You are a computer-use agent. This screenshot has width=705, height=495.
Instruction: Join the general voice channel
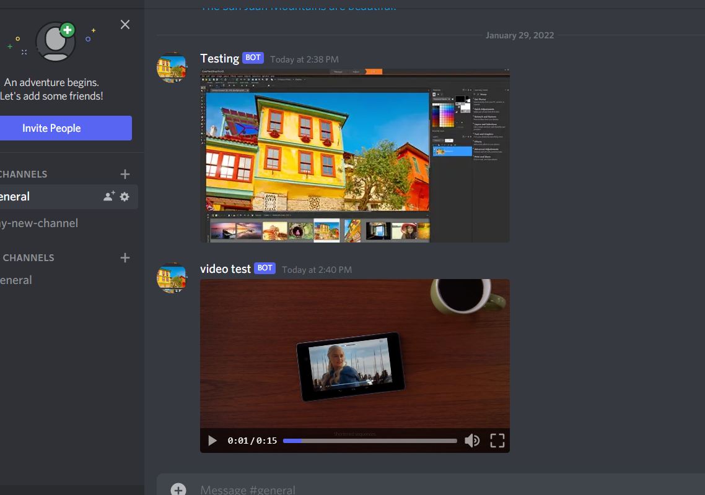click(16, 280)
